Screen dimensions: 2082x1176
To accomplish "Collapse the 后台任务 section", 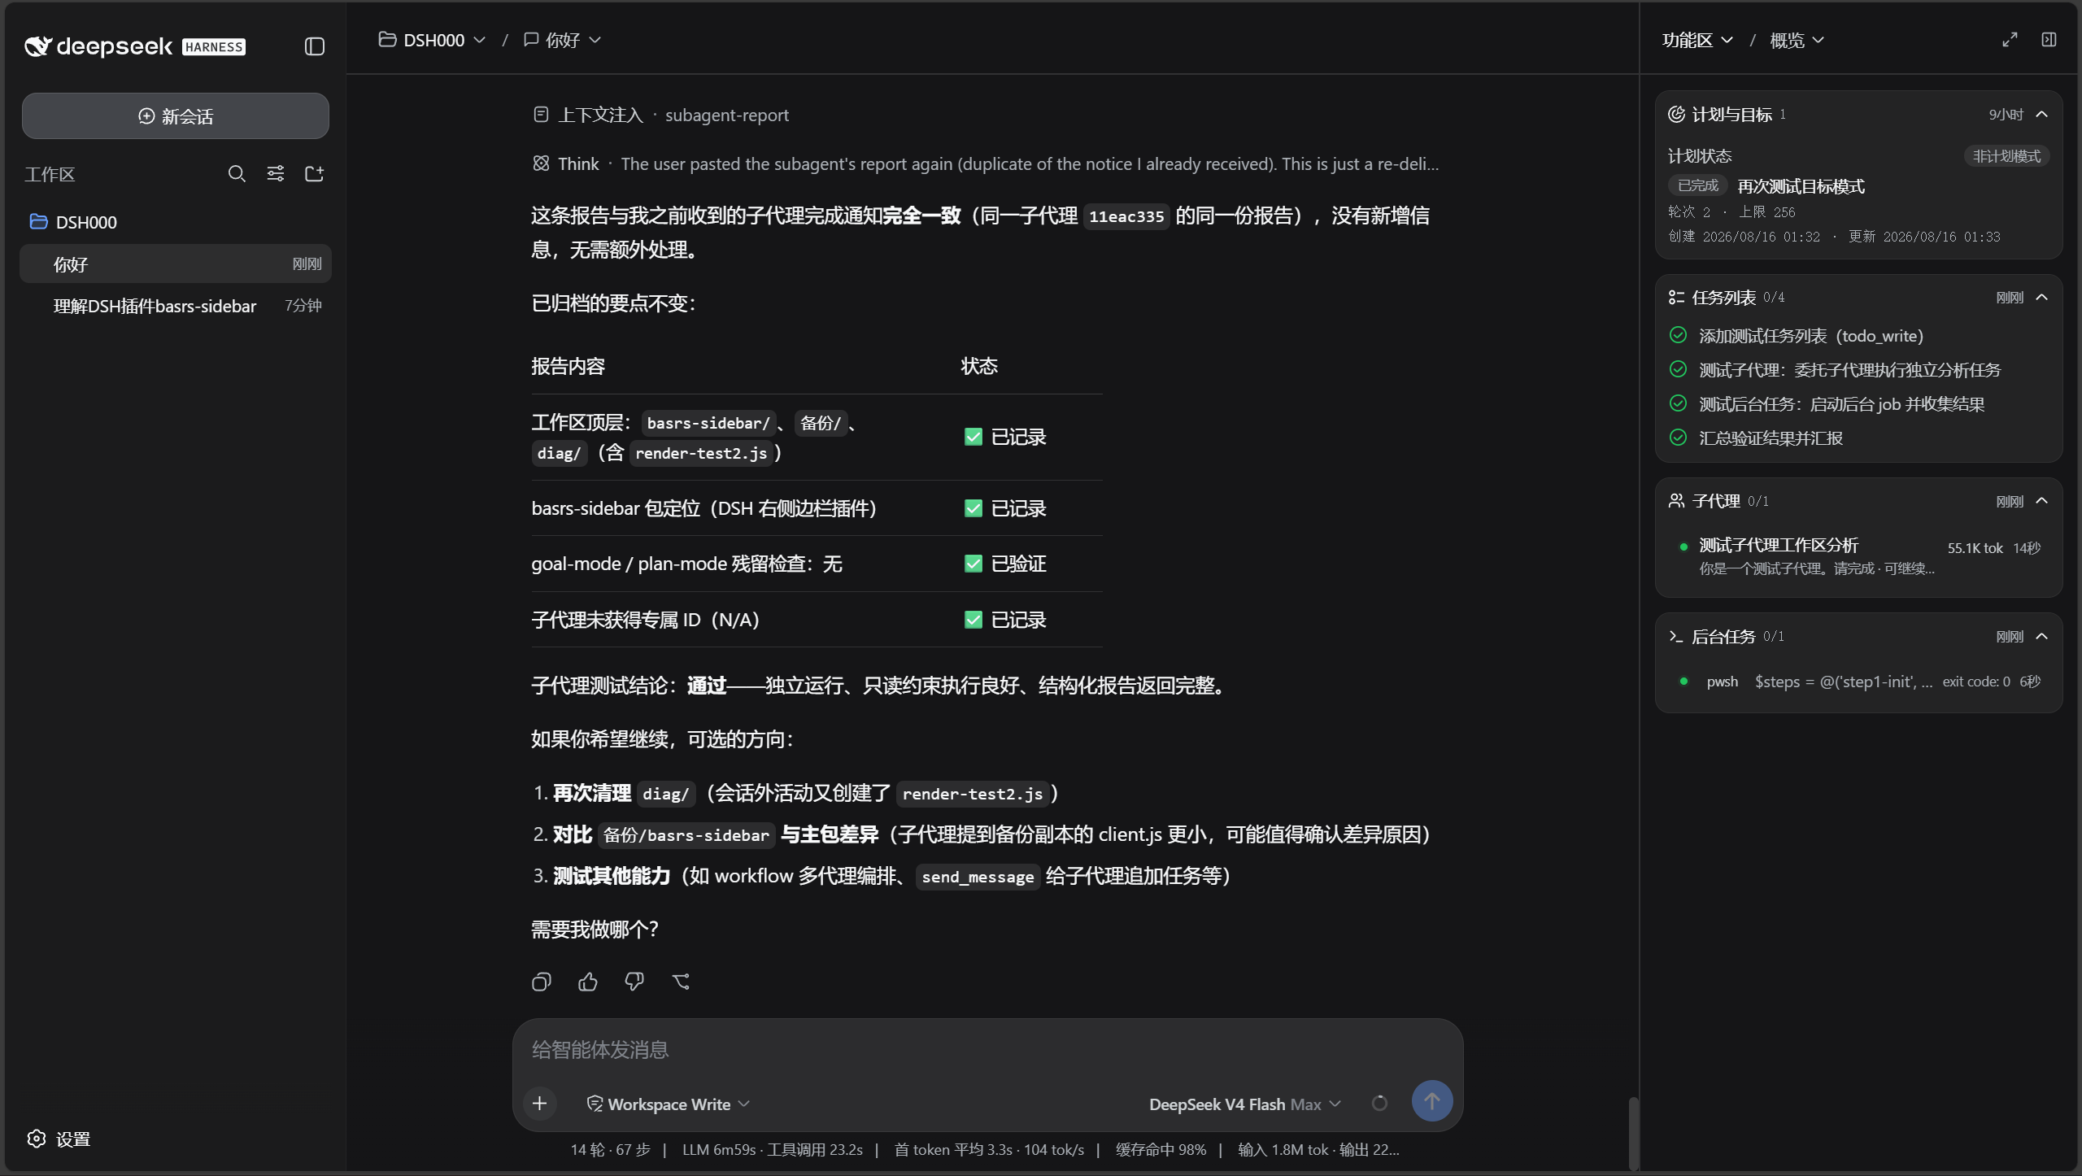I will [2041, 637].
